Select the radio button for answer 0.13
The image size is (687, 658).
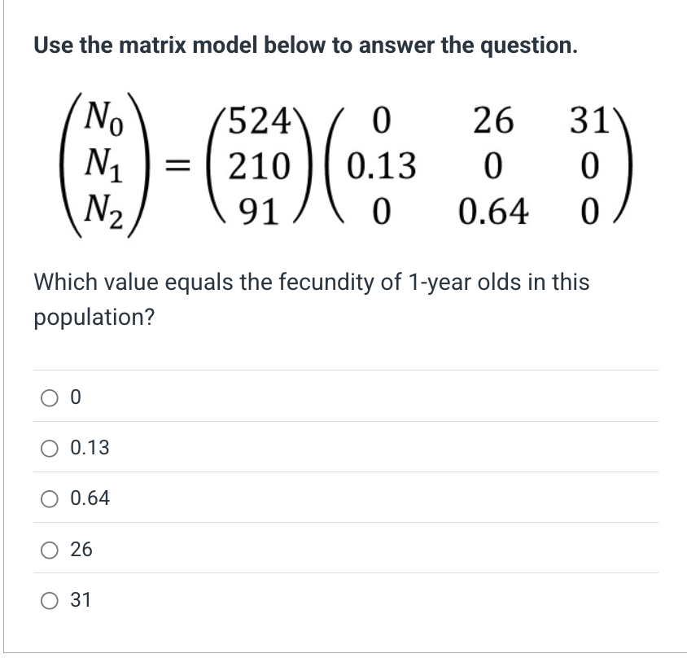click(x=50, y=448)
